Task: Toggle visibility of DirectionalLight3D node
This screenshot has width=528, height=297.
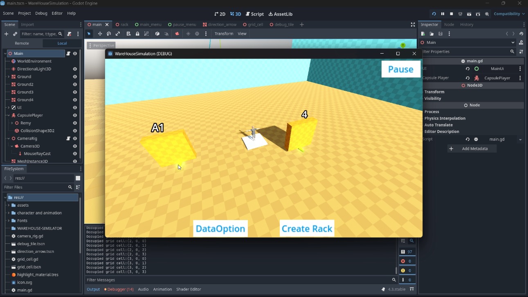Action: point(75,69)
